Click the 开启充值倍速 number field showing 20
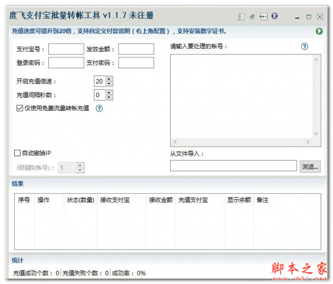The height and width of the screenshot is (284, 333). (x=100, y=81)
